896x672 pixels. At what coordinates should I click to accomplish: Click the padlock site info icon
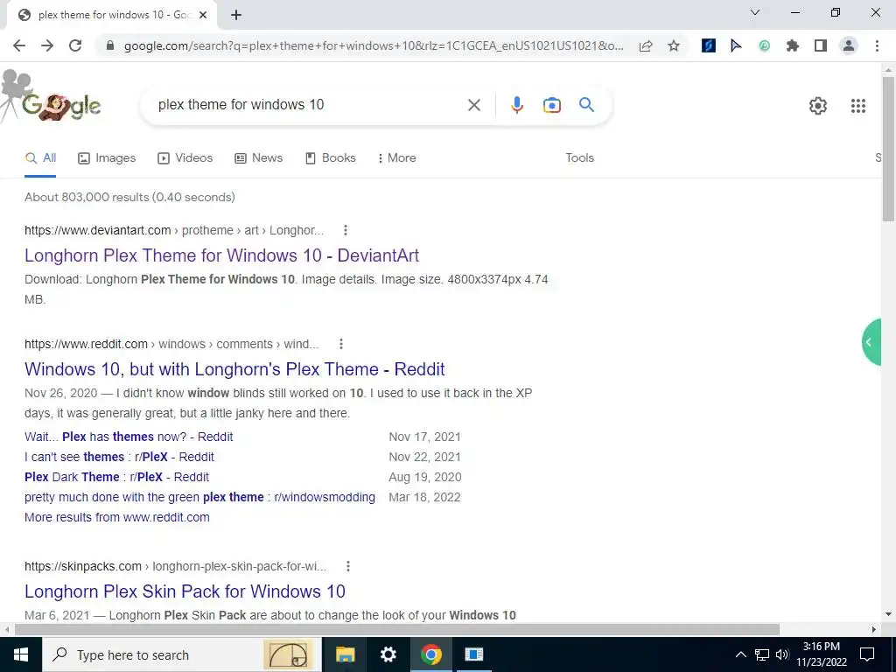coord(111,45)
